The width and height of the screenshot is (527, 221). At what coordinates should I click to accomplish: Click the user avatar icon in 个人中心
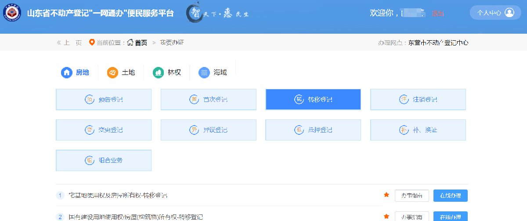point(509,13)
